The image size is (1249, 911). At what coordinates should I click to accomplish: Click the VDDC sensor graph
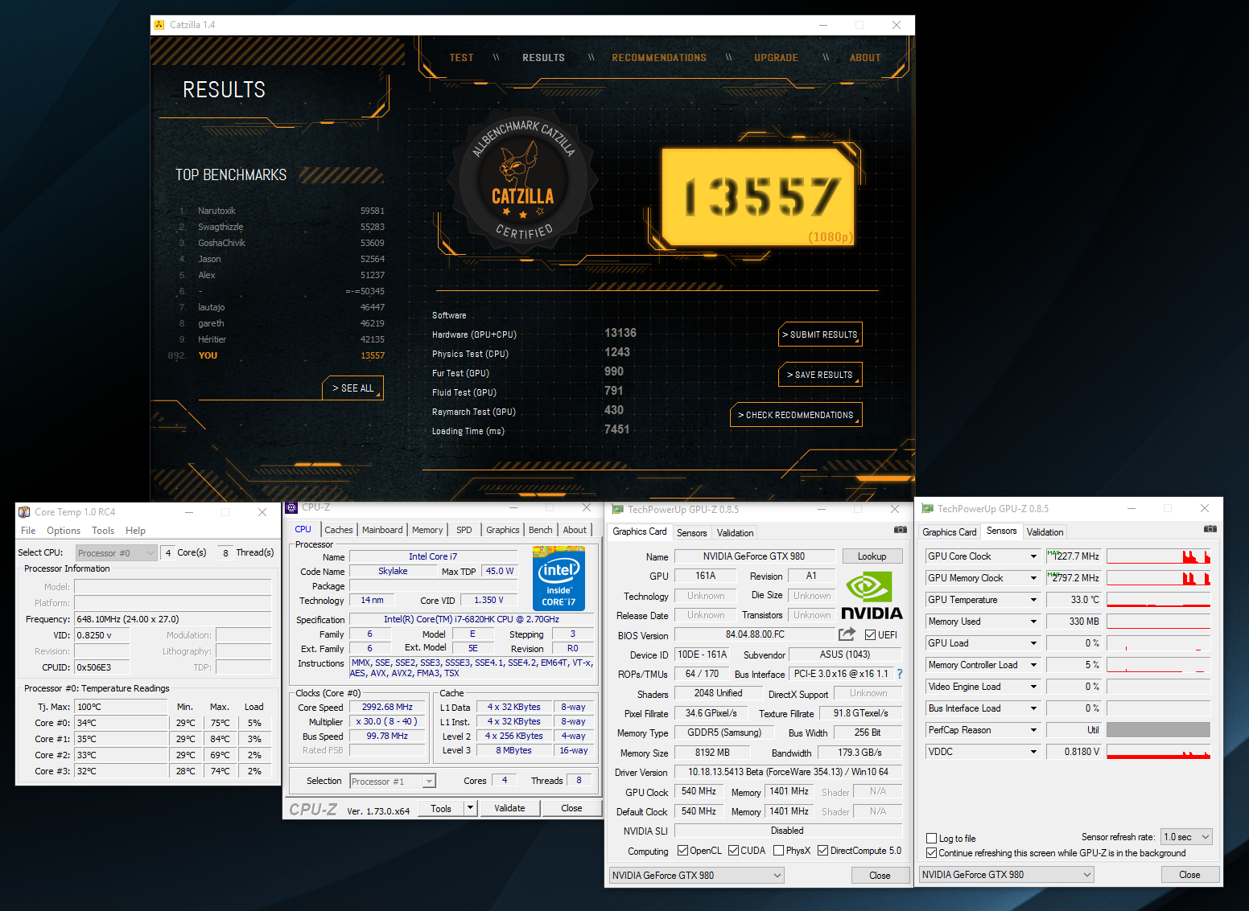click(x=1158, y=752)
